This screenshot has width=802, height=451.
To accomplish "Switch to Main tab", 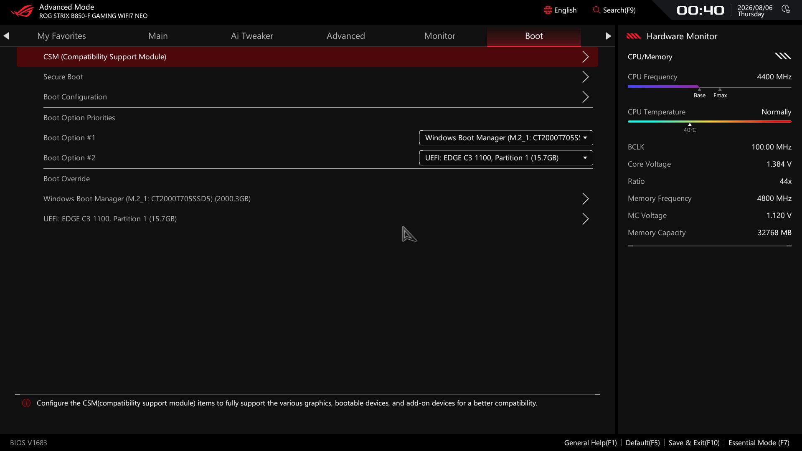I will (158, 36).
